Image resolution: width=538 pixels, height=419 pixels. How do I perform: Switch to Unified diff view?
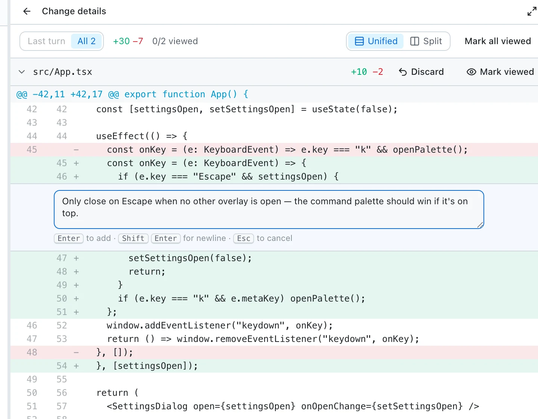376,41
